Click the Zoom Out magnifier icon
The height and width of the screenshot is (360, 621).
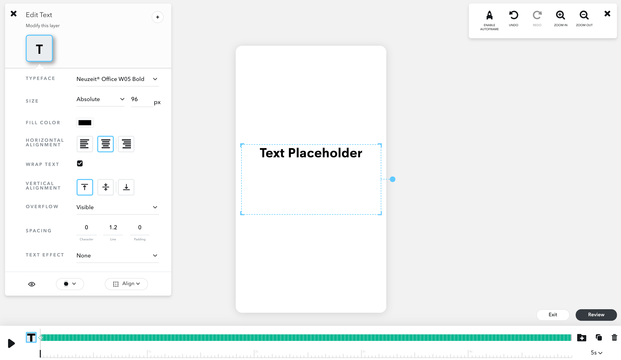[x=584, y=16]
